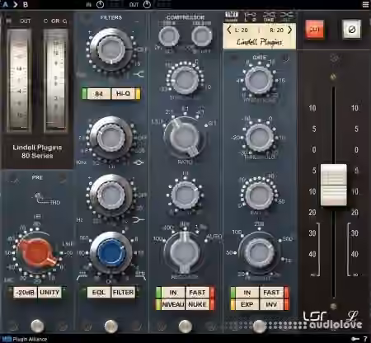
Task: Toggle the red CUT button
Action: [314, 30]
